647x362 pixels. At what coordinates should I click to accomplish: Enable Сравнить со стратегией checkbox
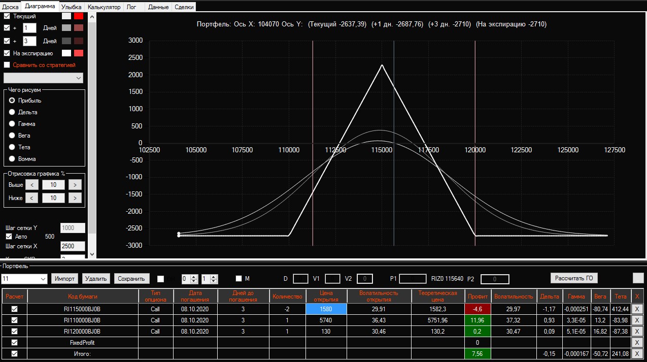[7, 65]
